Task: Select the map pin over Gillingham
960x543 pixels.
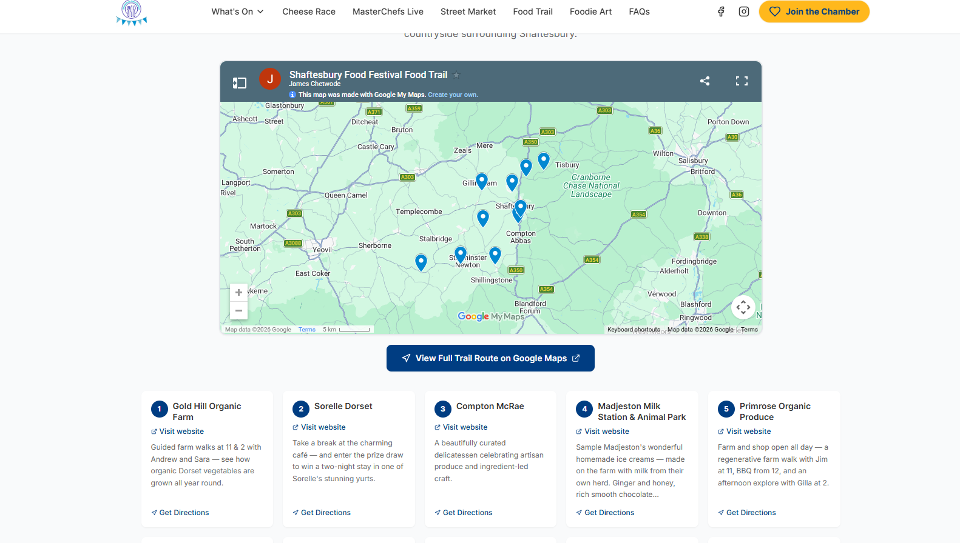Action: (x=482, y=181)
